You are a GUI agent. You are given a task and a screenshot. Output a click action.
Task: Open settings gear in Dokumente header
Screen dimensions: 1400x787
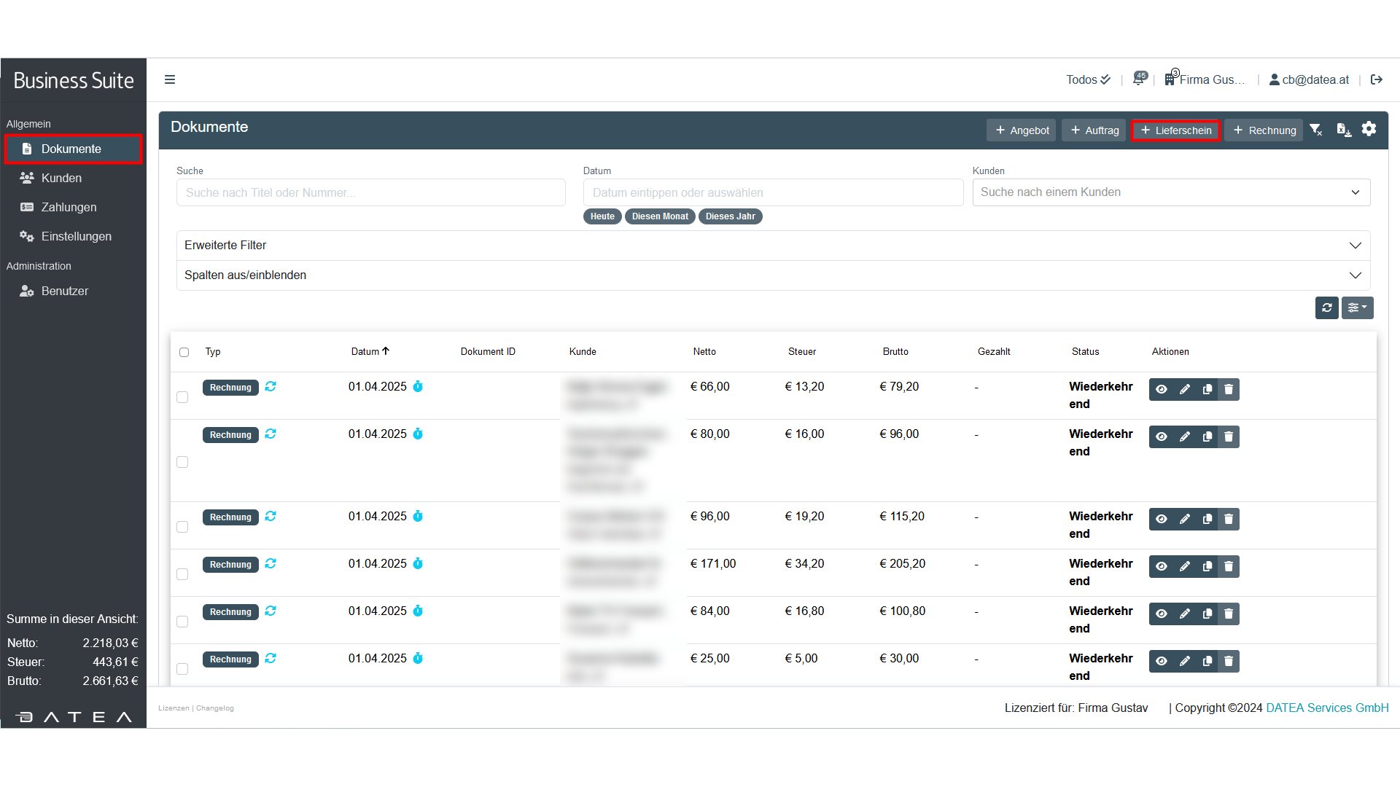(1369, 129)
